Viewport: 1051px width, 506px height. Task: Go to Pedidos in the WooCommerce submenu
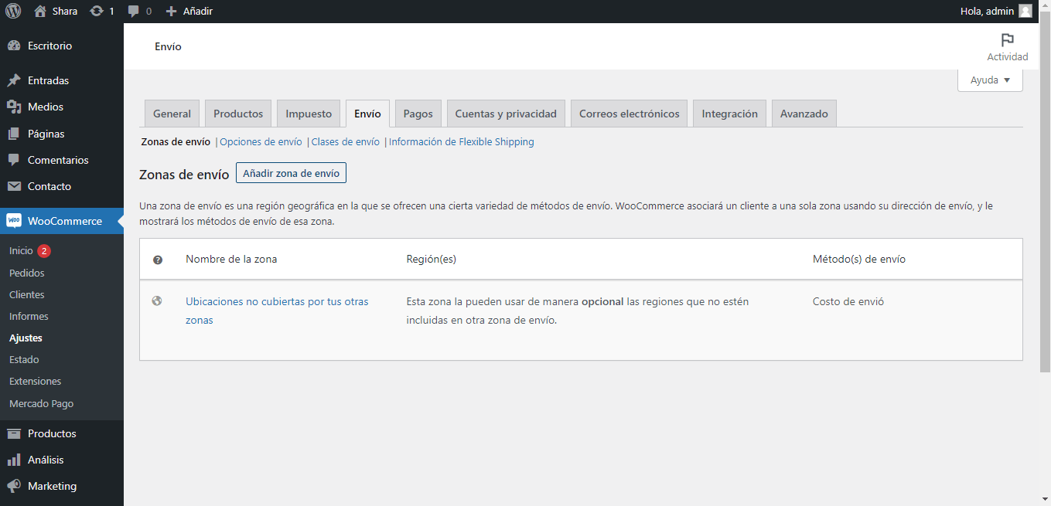click(x=27, y=273)
